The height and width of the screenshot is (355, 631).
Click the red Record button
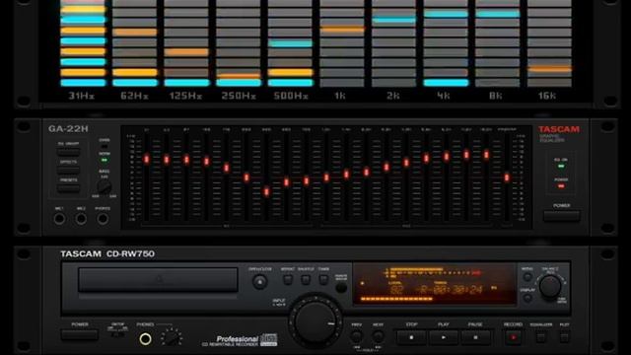pos(513,337)
